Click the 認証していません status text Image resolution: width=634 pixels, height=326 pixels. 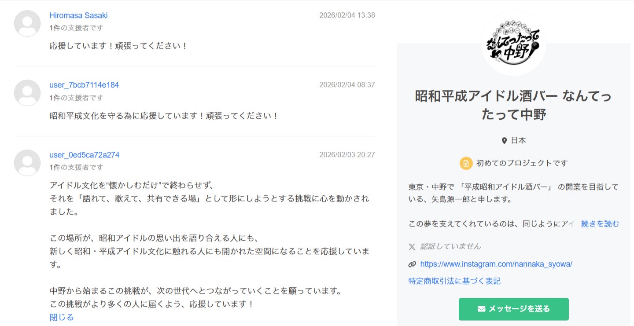pyautogui.click(x=450, y=246)
